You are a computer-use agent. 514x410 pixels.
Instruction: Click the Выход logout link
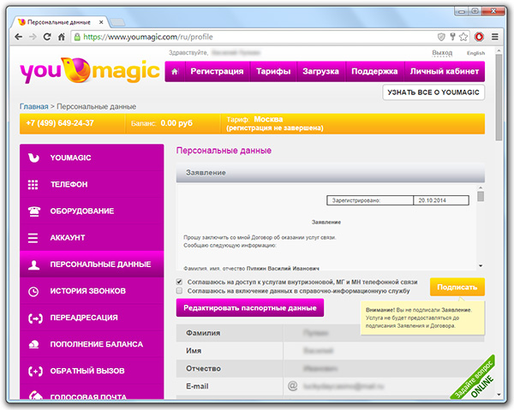pyautogui.click(x=443, y=53)
